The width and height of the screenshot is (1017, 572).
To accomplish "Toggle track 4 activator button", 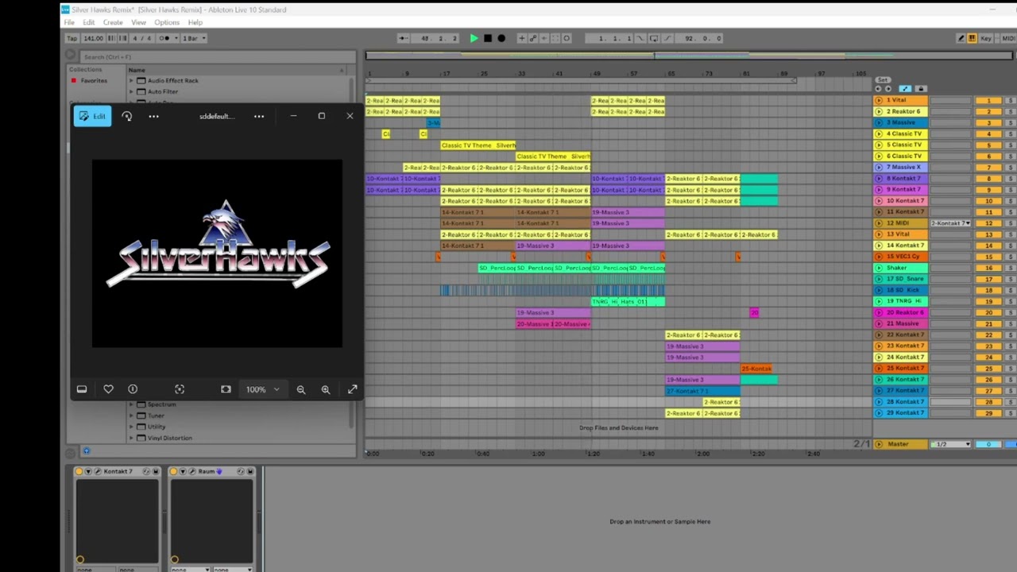I will [988, 134].
